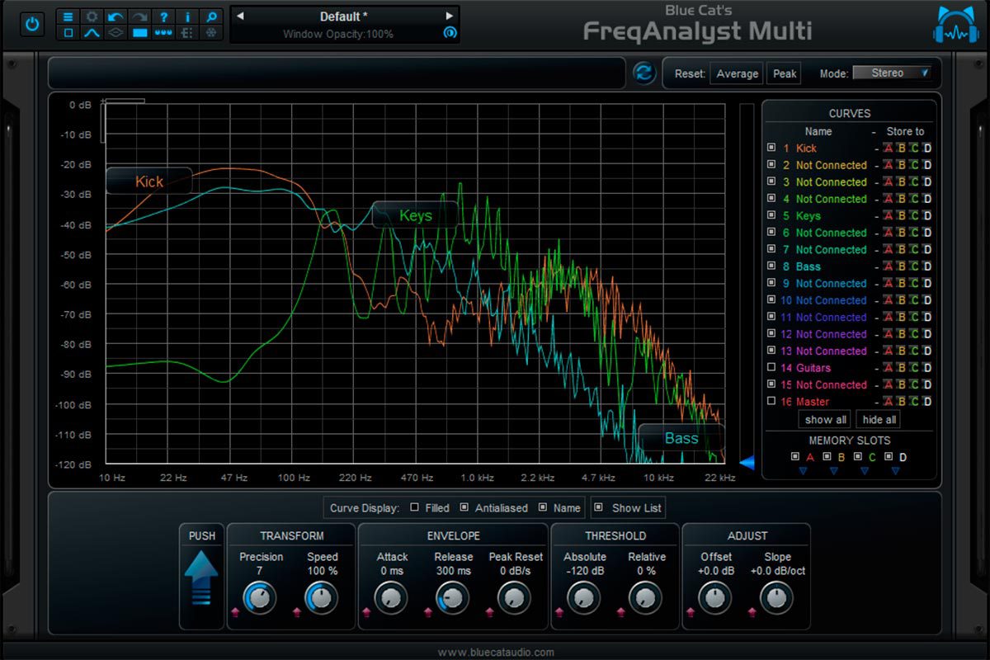Click the info 'i' icon
The image size is (990, 660).
188,16
